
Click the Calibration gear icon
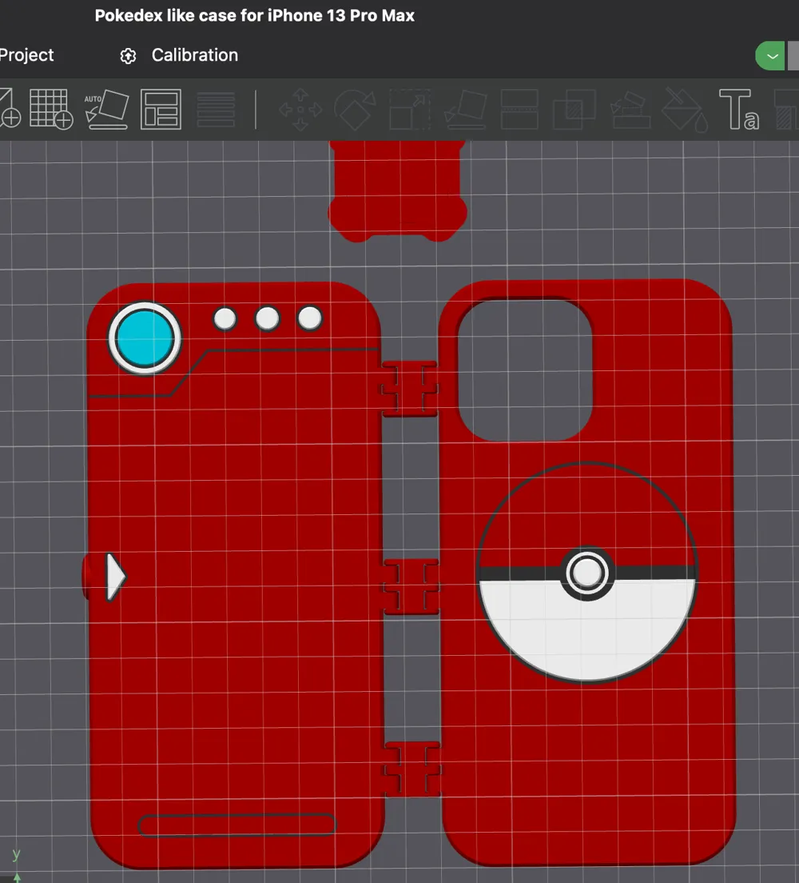(129, 56)
